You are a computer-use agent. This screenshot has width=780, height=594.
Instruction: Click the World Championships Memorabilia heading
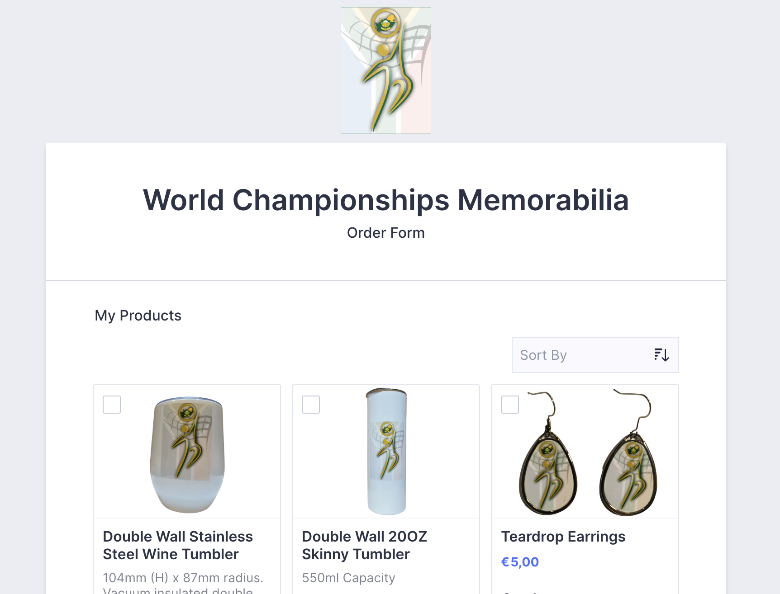click(x=385, y=200)
